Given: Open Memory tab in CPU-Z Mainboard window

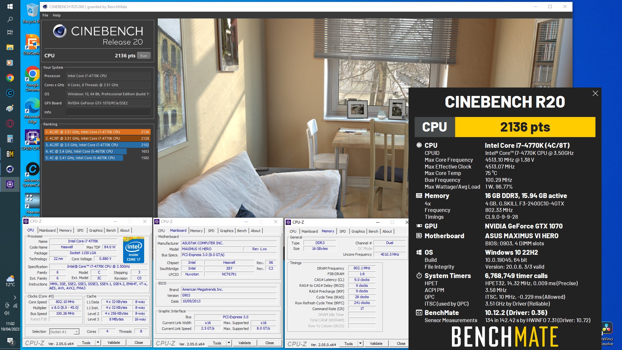Looking at the screenshot, I should [196, 231].
